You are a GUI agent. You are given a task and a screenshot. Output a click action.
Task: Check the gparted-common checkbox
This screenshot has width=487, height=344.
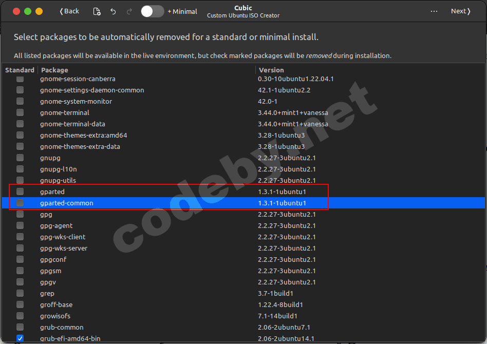pyautogui.click(x=20, y=203)
